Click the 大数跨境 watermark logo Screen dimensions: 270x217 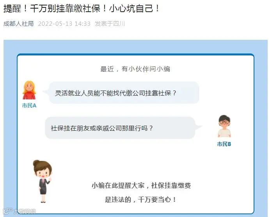(x=8, y=211)
